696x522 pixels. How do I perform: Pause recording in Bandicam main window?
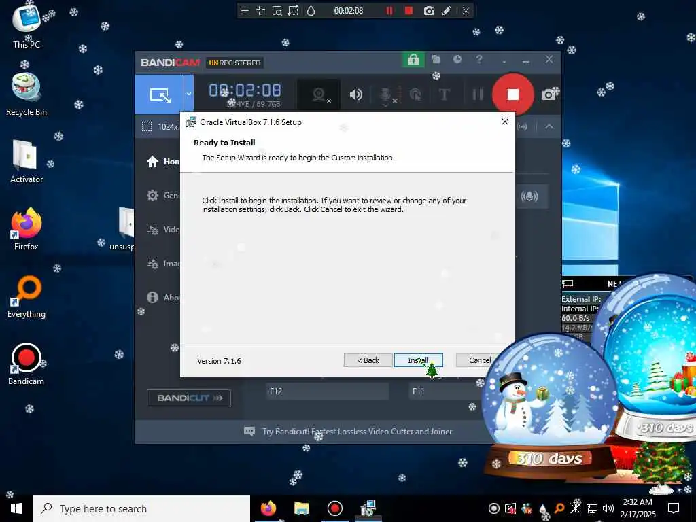478,94
